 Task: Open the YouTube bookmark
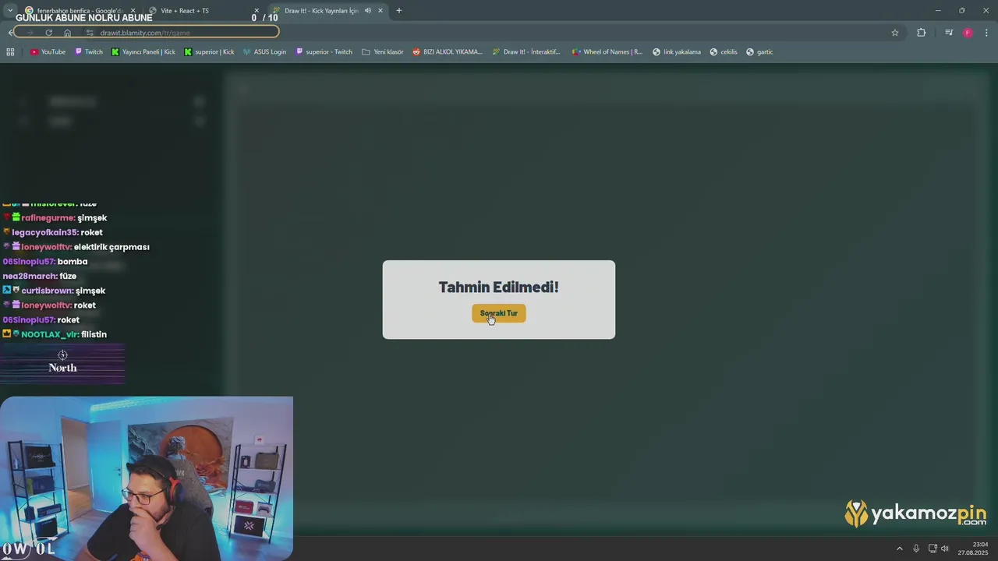tap(48, 52)
